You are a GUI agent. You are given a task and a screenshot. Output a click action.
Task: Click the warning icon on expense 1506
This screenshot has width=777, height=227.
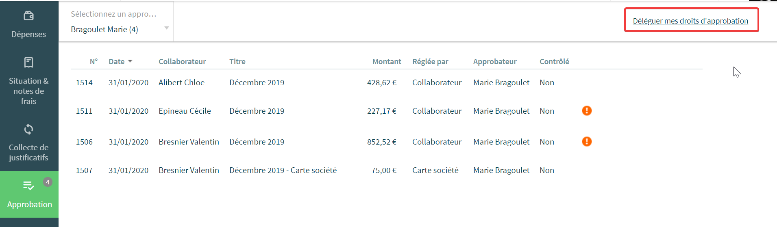[587, 141]
